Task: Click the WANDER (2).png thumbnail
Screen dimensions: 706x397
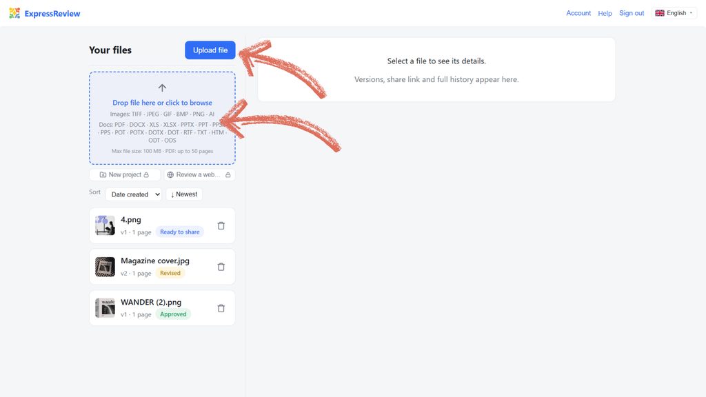Action: (x=105, y=308)
